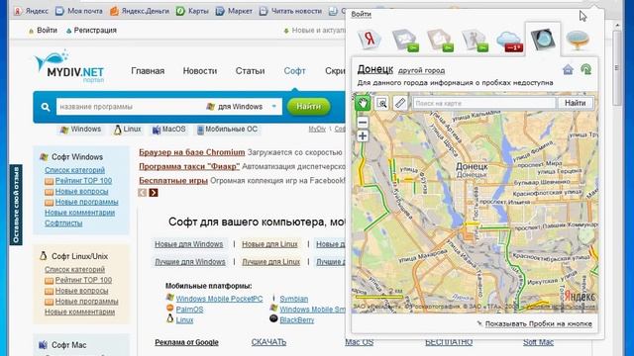
Task: Click the next-arrow under the ad links
Action: pos(154,193)
